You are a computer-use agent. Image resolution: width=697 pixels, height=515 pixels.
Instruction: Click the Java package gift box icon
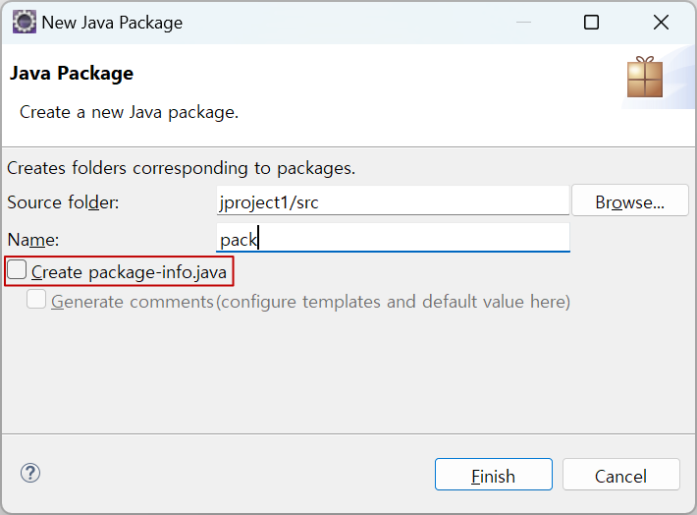click(645, 77)
